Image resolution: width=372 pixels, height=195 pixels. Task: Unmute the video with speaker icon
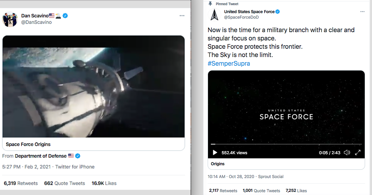coord(347,152)
